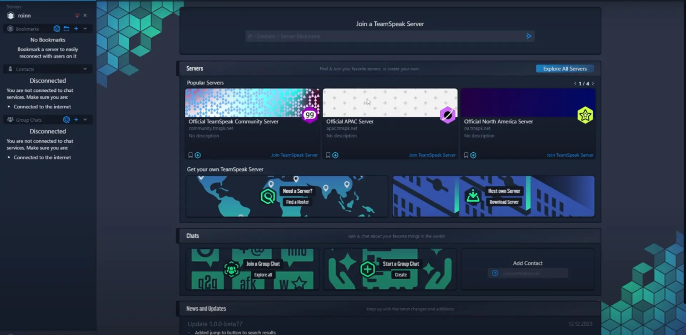Click the gg badge on Community Server card

[x=310, y=115]
